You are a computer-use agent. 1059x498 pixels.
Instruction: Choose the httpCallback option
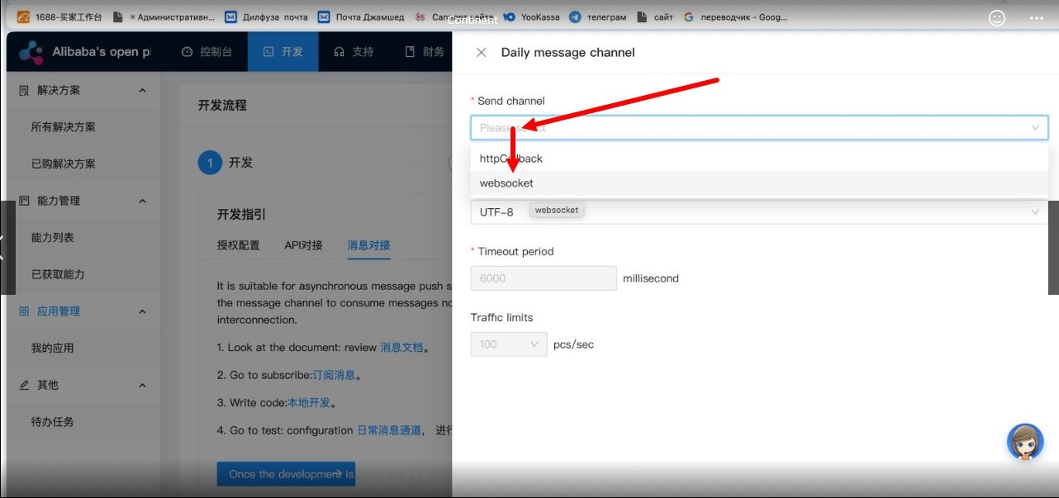(511, 159)
